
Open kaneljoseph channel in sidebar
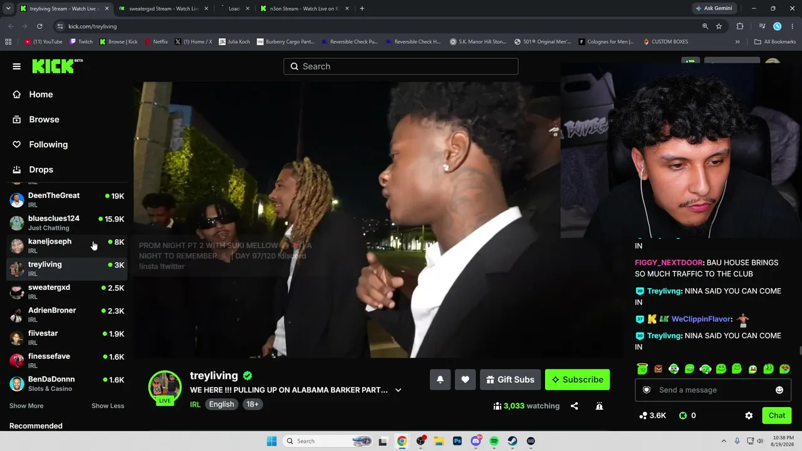(x=66, y=246)
